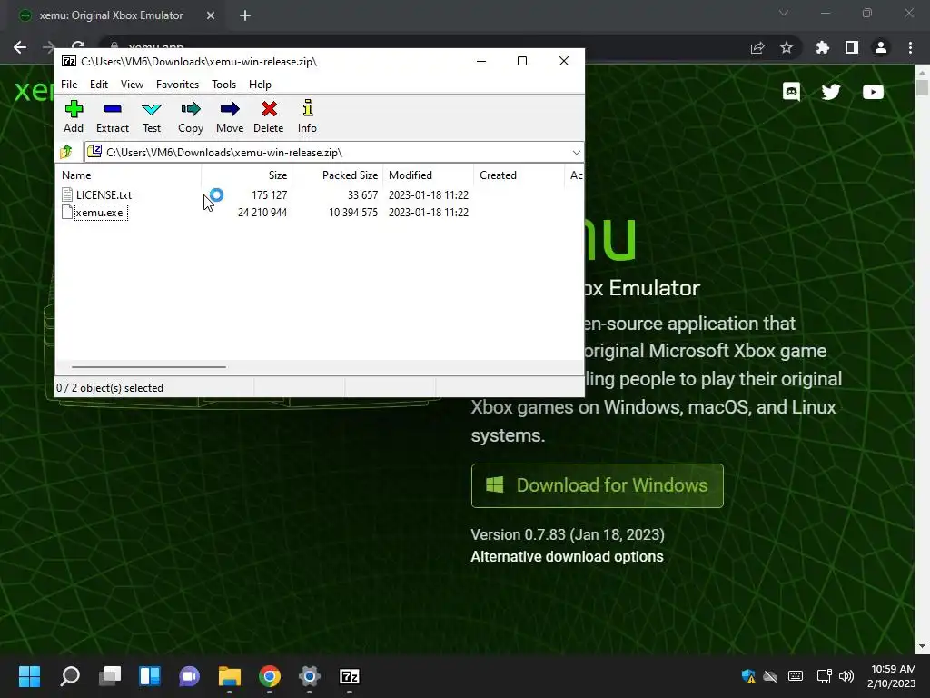930x698 pixels.
Task: Switch to 7-Zip on taskbar
Action: pos(350,676)
